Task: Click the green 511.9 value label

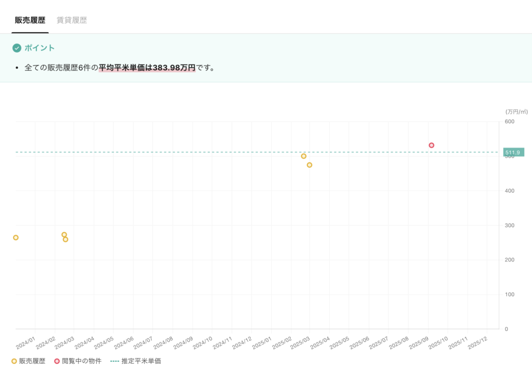Action: (513, 152)
